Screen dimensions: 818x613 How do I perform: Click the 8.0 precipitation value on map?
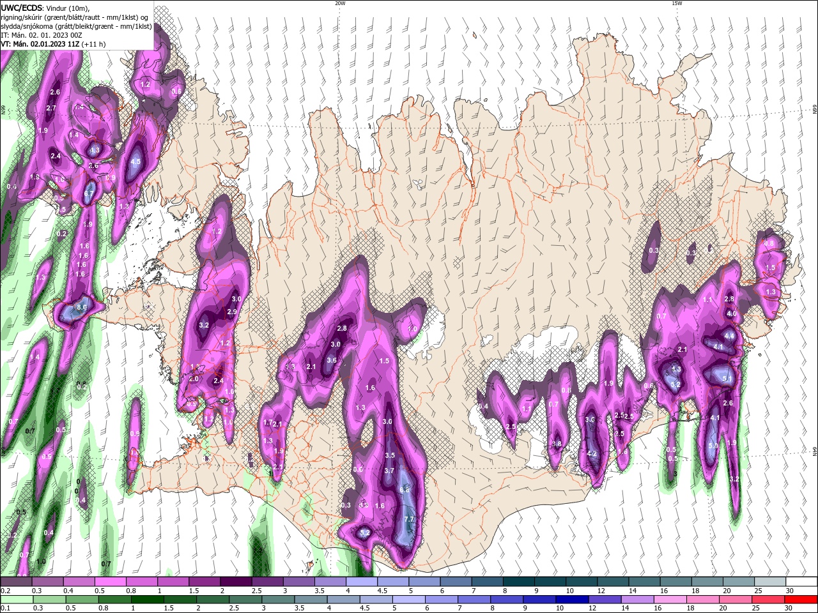[x=82, y=308]
